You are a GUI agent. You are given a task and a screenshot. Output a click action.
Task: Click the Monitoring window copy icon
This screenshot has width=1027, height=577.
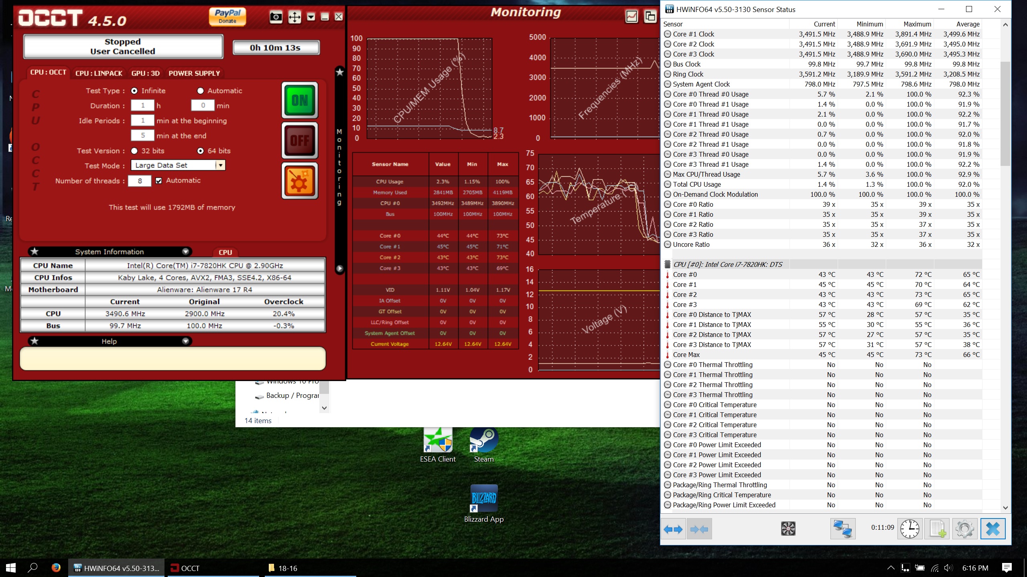pyautogui.click(x=650, y=16)
